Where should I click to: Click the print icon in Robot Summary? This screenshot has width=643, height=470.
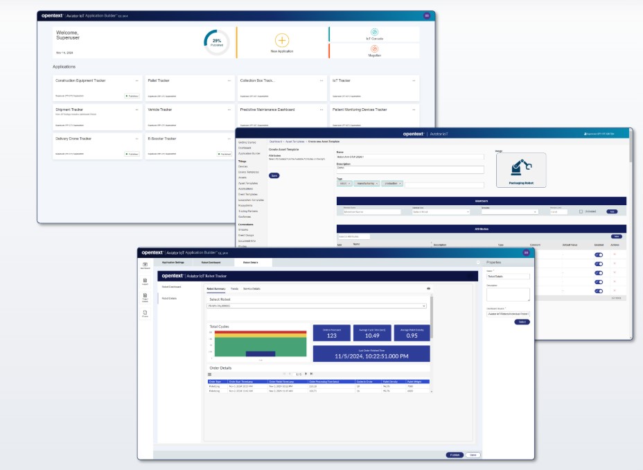(428, 288)
